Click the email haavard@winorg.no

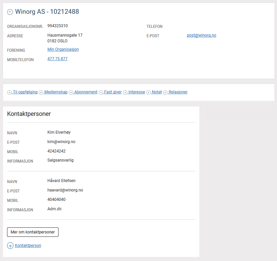(65, 190)
